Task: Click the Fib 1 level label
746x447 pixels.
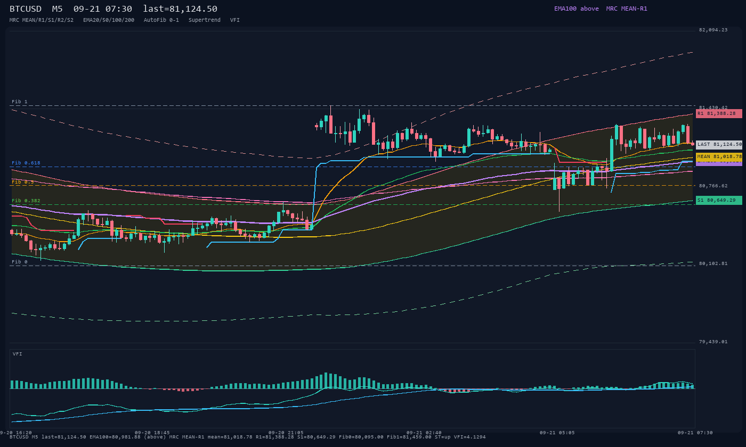Action: point(20,102)
